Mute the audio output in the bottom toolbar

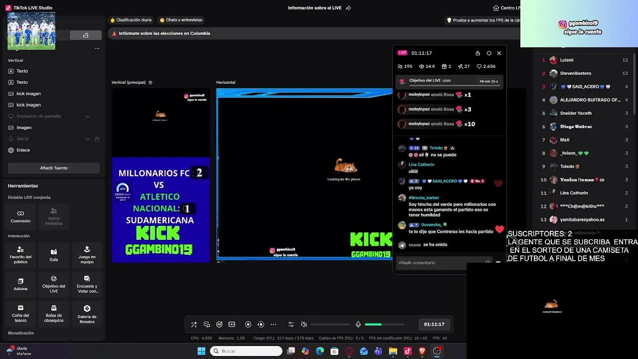tap(304, 324)
